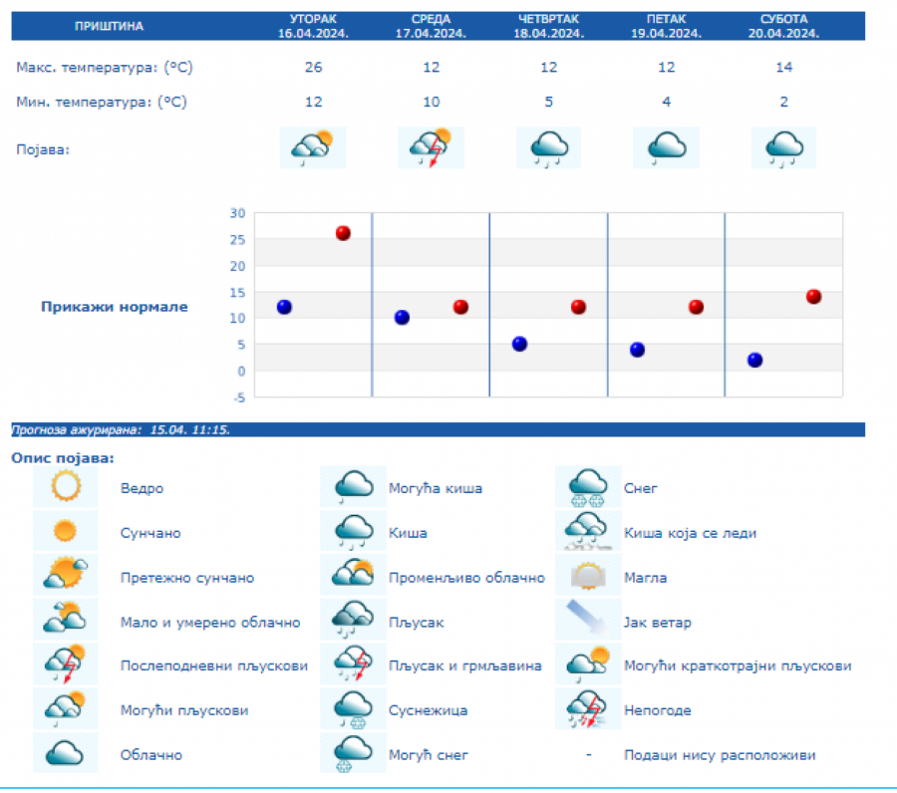The width and height of the screenshot is (897, 793).
Task: Click the Непогоде storm legend icon
Action: point(588,709)
